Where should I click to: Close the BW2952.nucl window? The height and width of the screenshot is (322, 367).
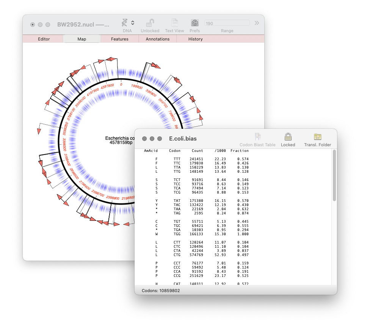pyautogui.click(x=33, y=25)
